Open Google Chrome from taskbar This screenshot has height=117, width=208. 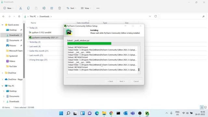coord(111,113)
